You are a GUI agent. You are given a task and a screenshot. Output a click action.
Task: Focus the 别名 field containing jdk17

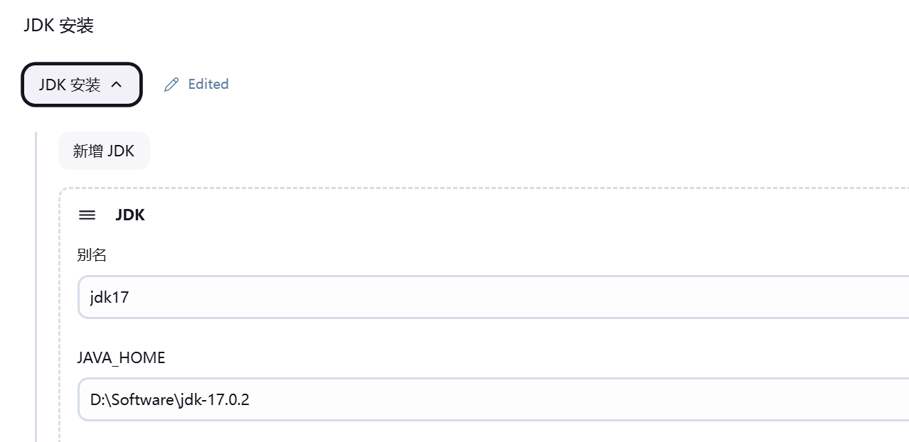(494, 297)
